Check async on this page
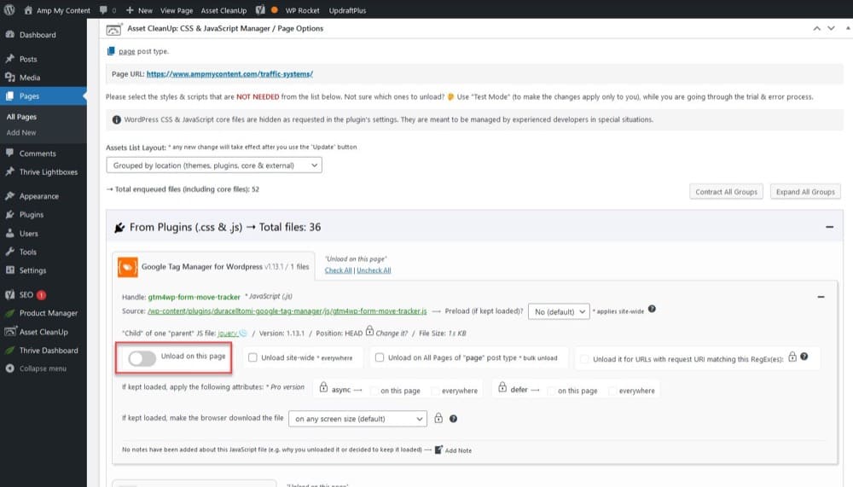Screen dimensions: 853x487 374,391
